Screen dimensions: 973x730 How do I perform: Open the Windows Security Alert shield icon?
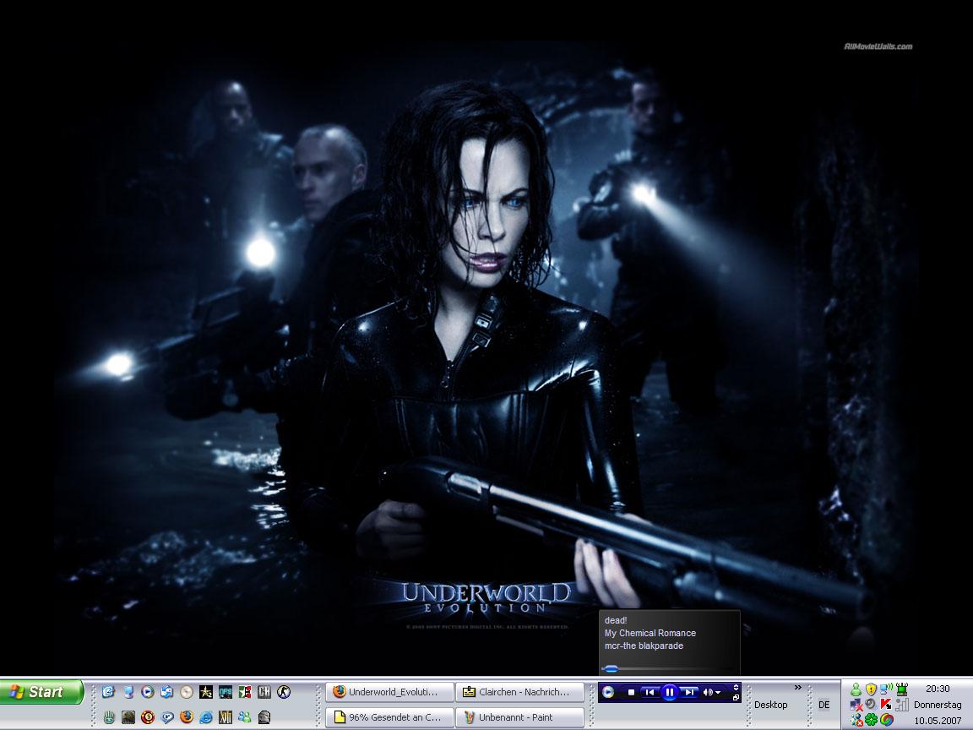(871, 689)
